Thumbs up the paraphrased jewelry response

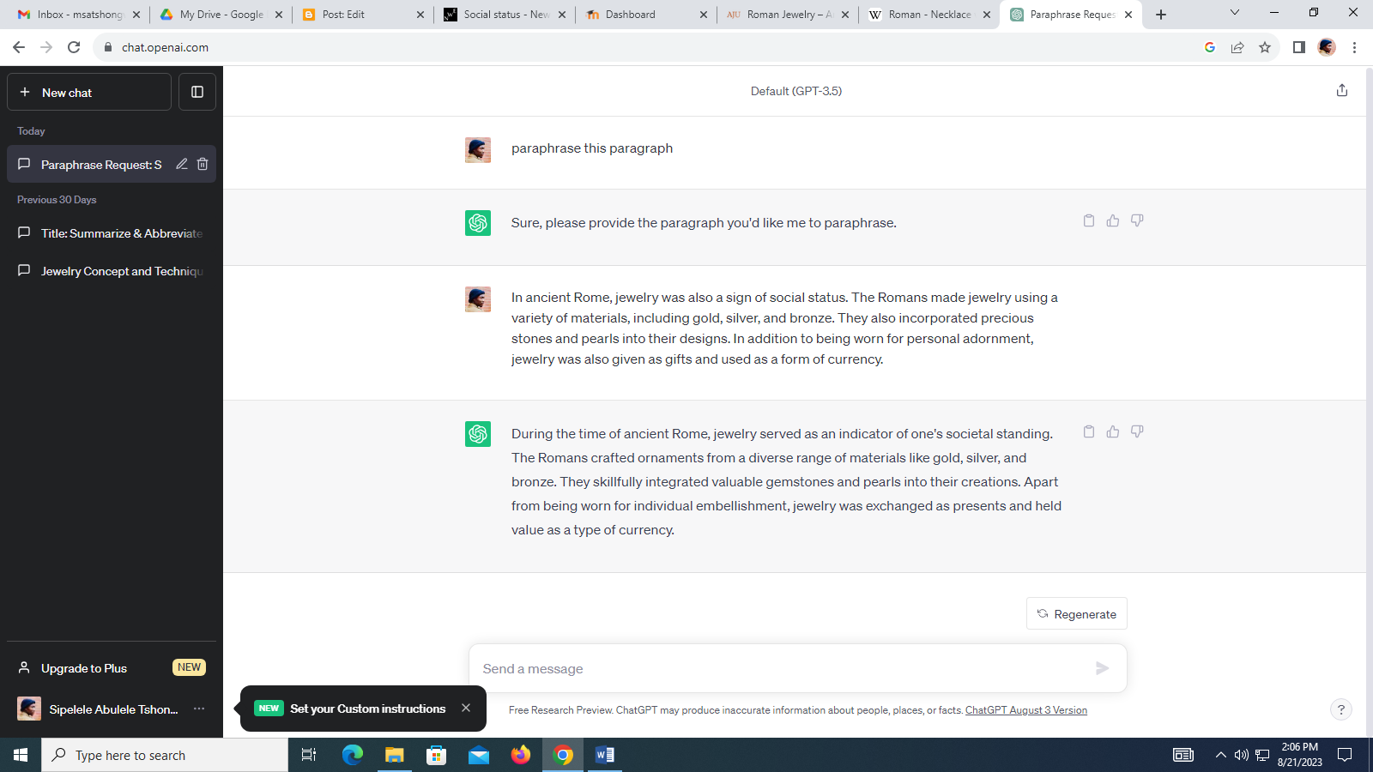coord(1113,431)
